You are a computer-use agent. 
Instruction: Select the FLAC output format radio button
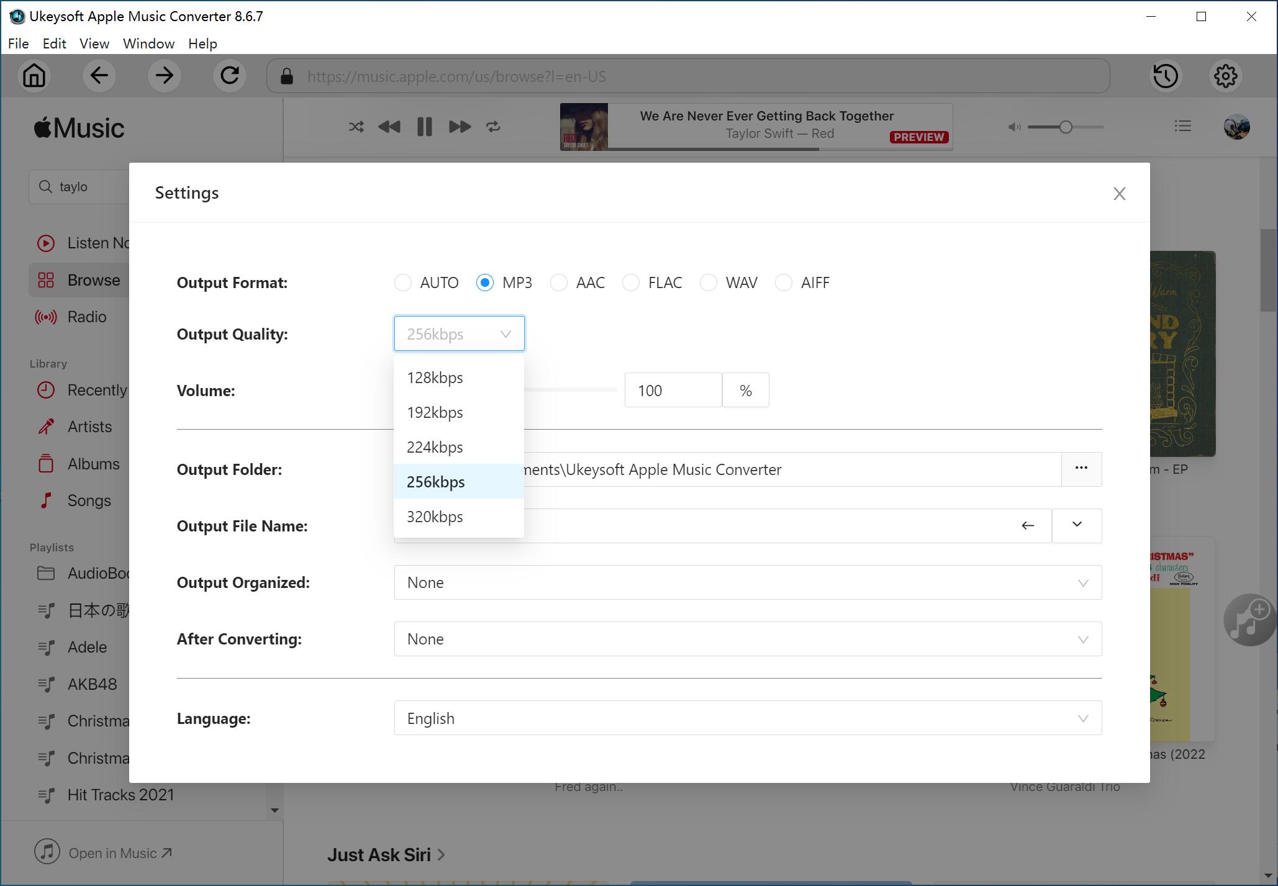point(632,283)
